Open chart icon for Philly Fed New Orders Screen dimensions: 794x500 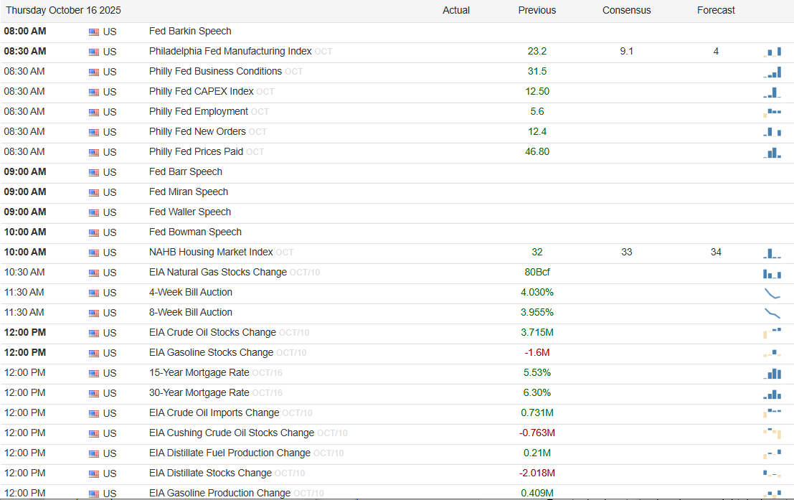point(772,132)
